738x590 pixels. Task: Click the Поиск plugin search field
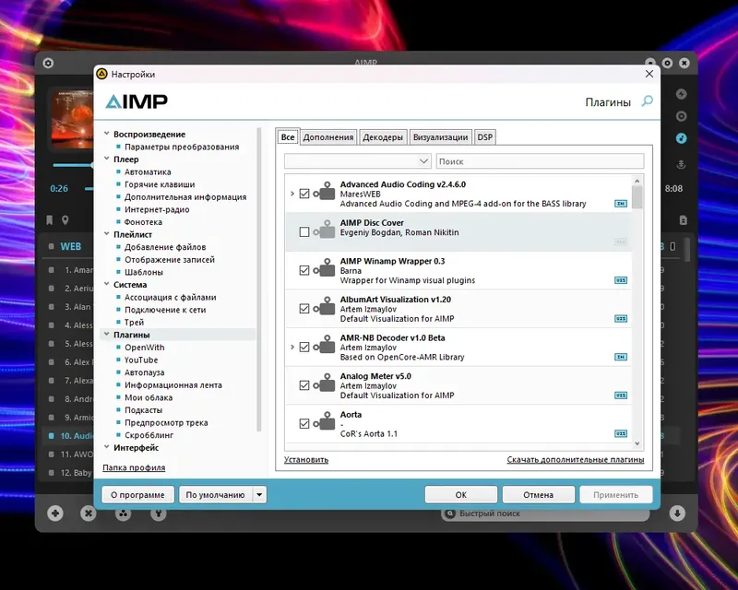click(x=540, y=161)
